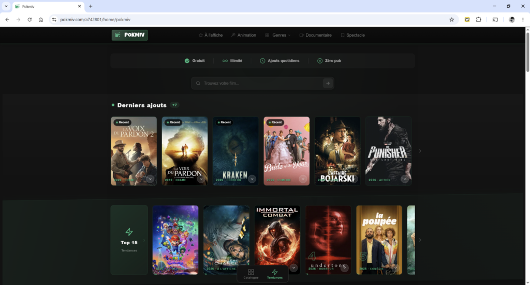The width and height of the screenshot is (530, 285).
Task: Click the Derniers ajouts heading
Action: (142, 105)
